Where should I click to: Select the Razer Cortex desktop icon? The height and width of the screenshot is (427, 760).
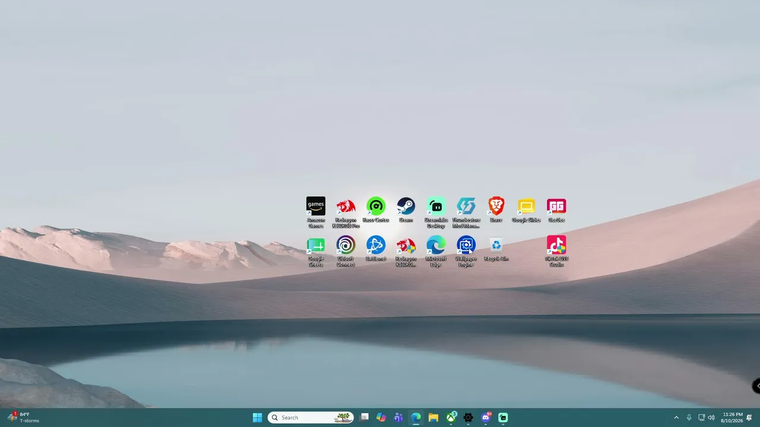(376, 210)
